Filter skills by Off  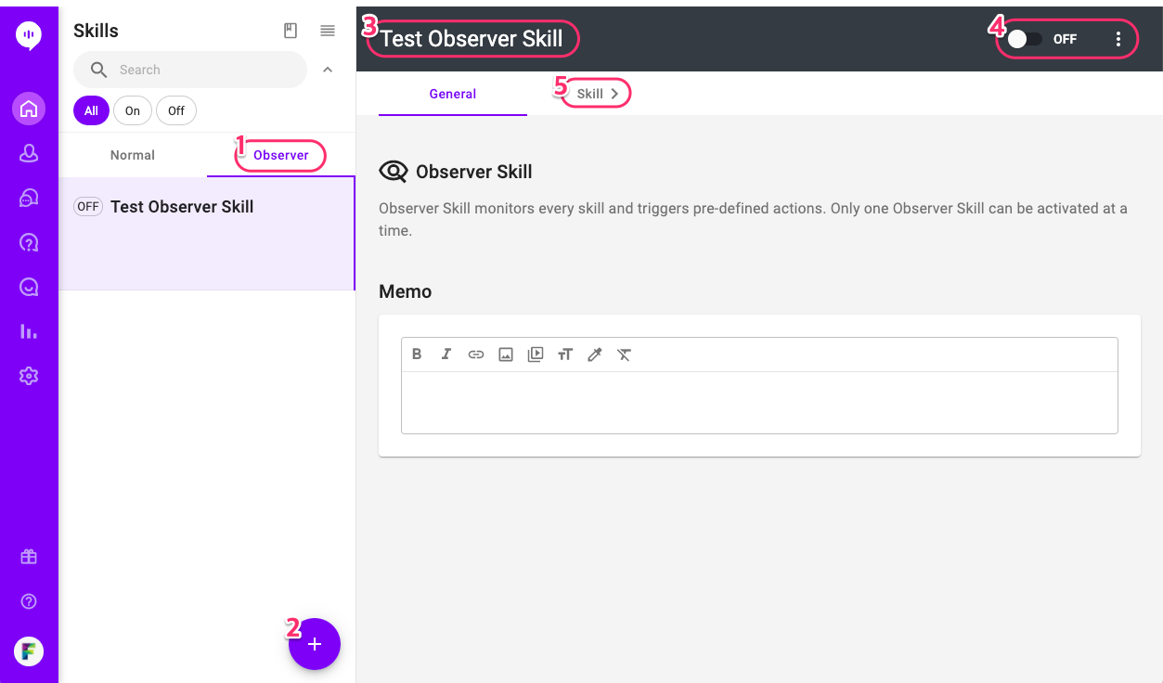(x=176, y=110)
